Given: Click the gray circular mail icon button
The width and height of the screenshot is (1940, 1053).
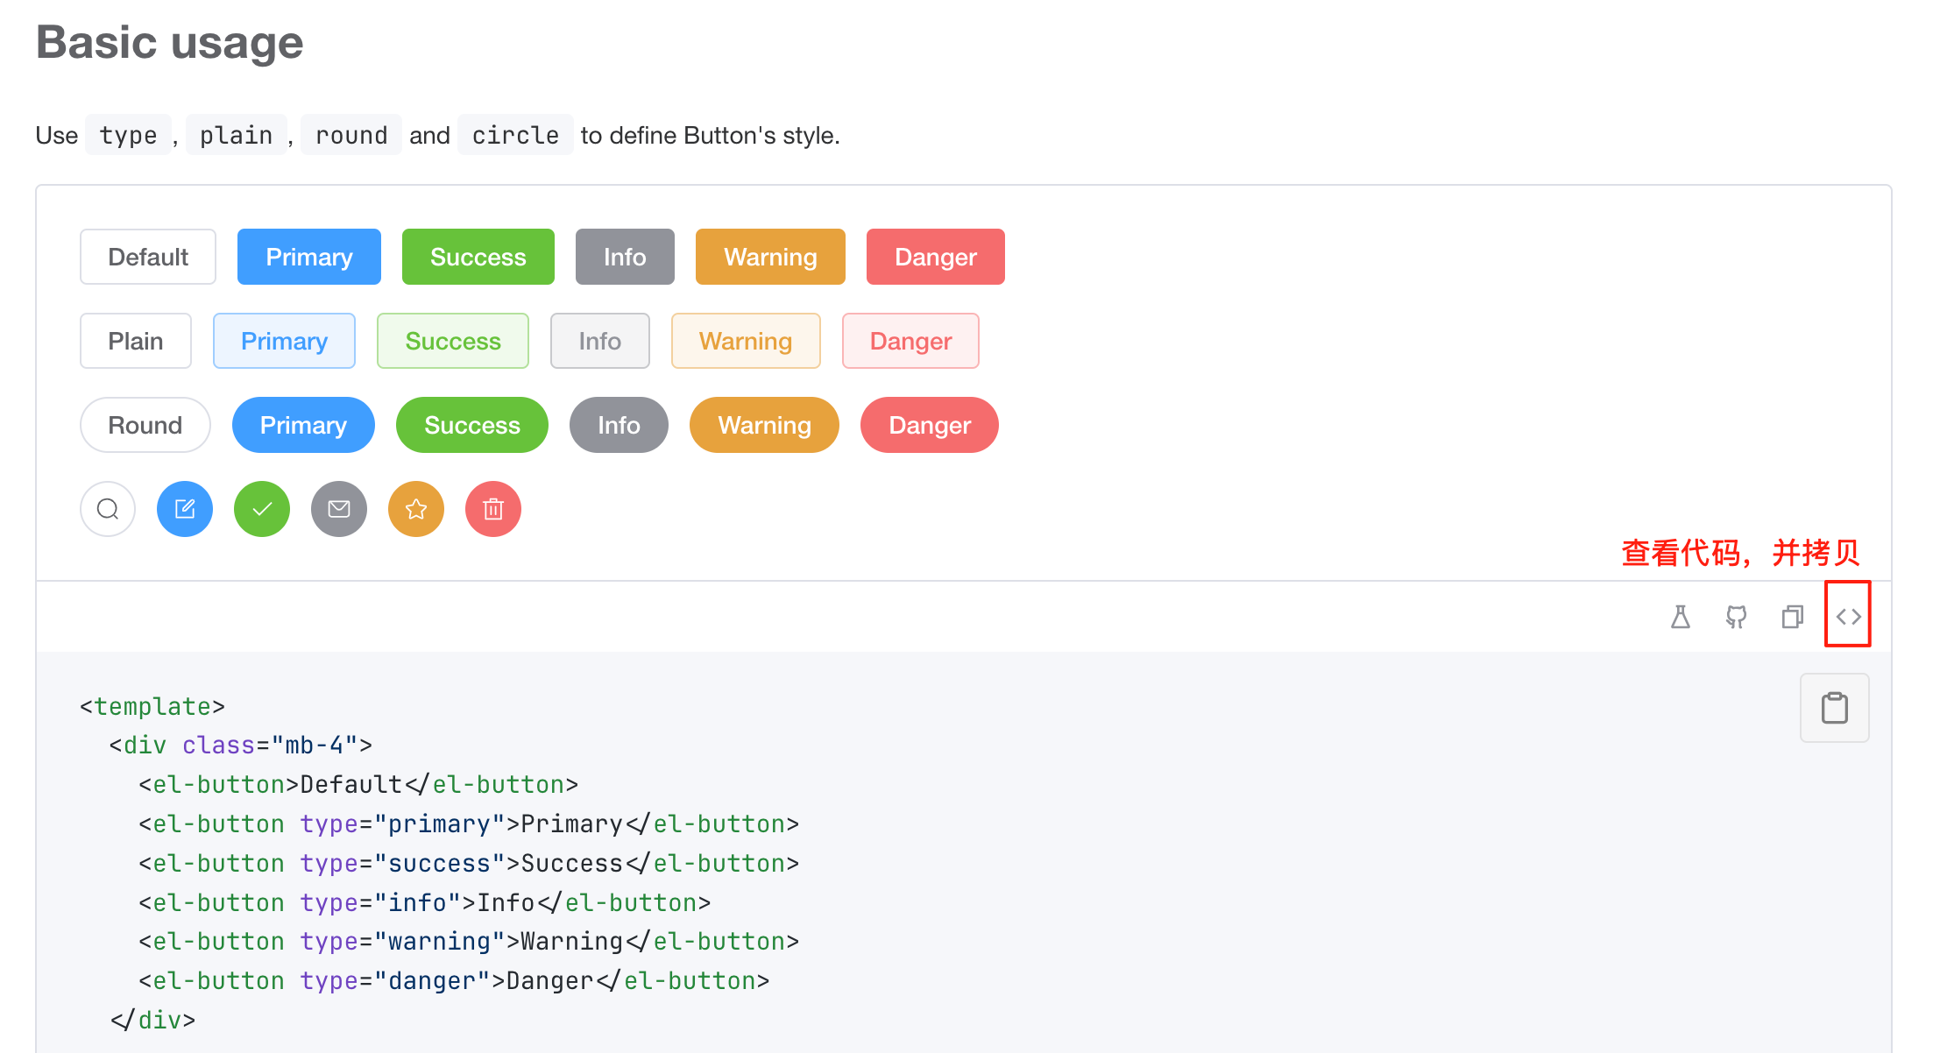Looking at the screenshot, I should pos(338,508).
